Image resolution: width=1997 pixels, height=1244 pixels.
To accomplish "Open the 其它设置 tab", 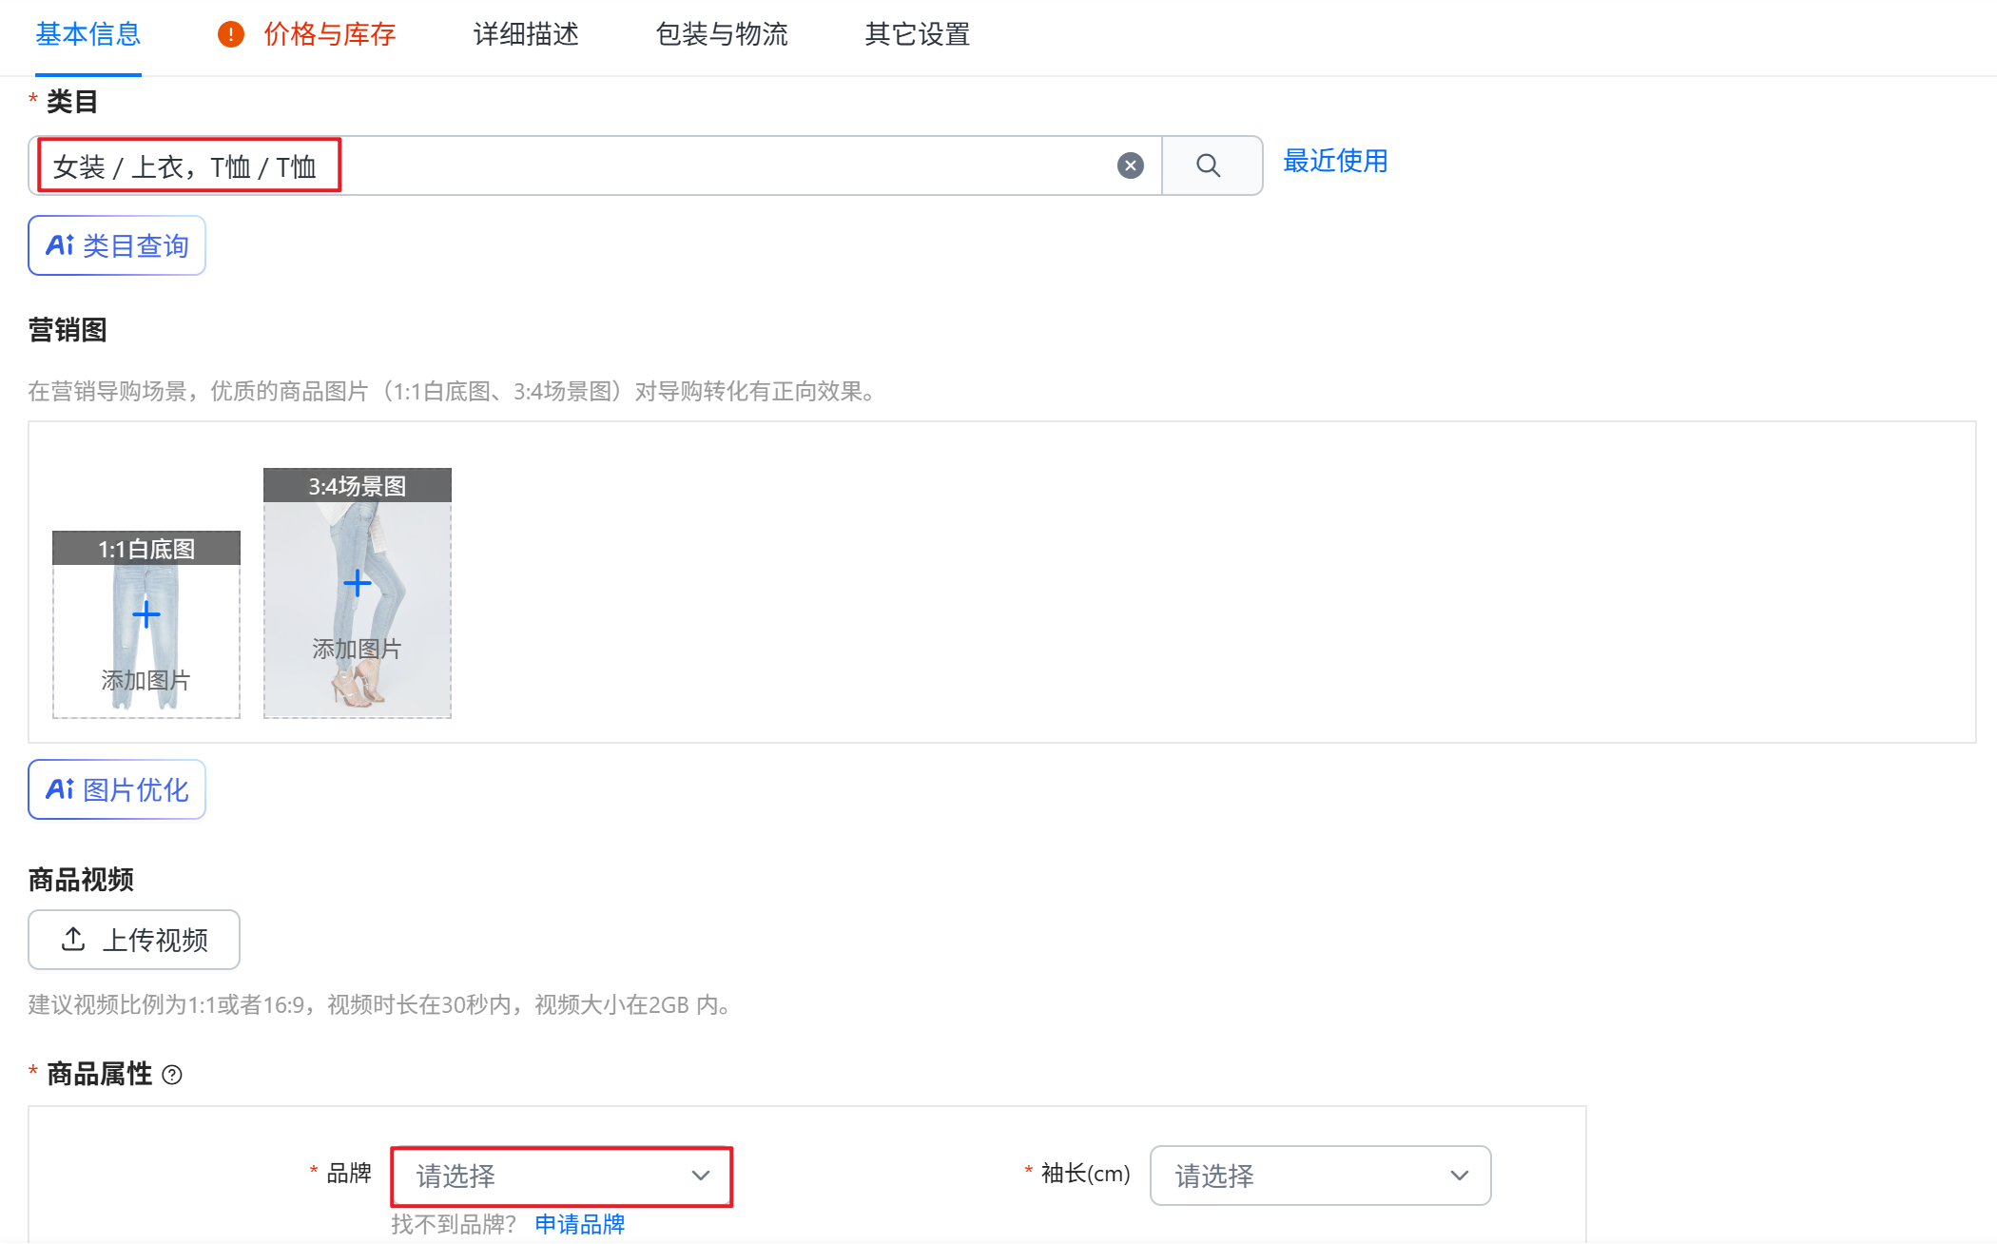I will coord(917,35).
